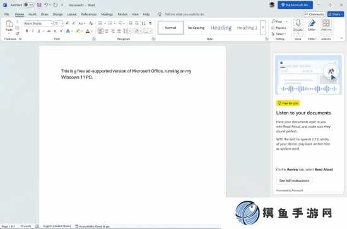Apply the Normal style

coord(170,28)
